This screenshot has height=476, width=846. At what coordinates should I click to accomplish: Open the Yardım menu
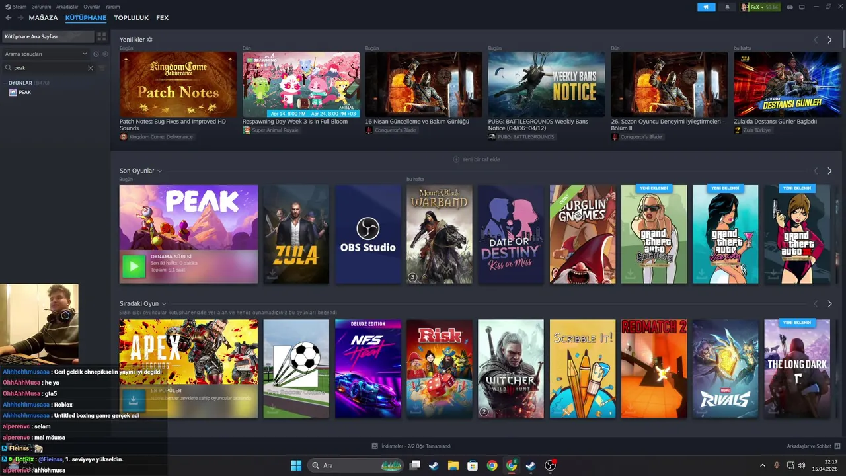(112, 7)
